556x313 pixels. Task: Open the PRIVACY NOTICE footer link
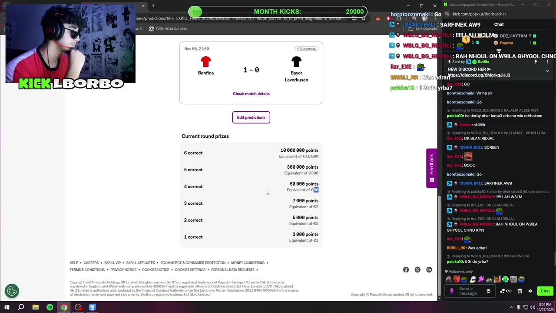pos(123,270)
